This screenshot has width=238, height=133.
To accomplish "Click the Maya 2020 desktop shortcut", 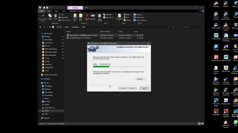I will coord(216,36).
